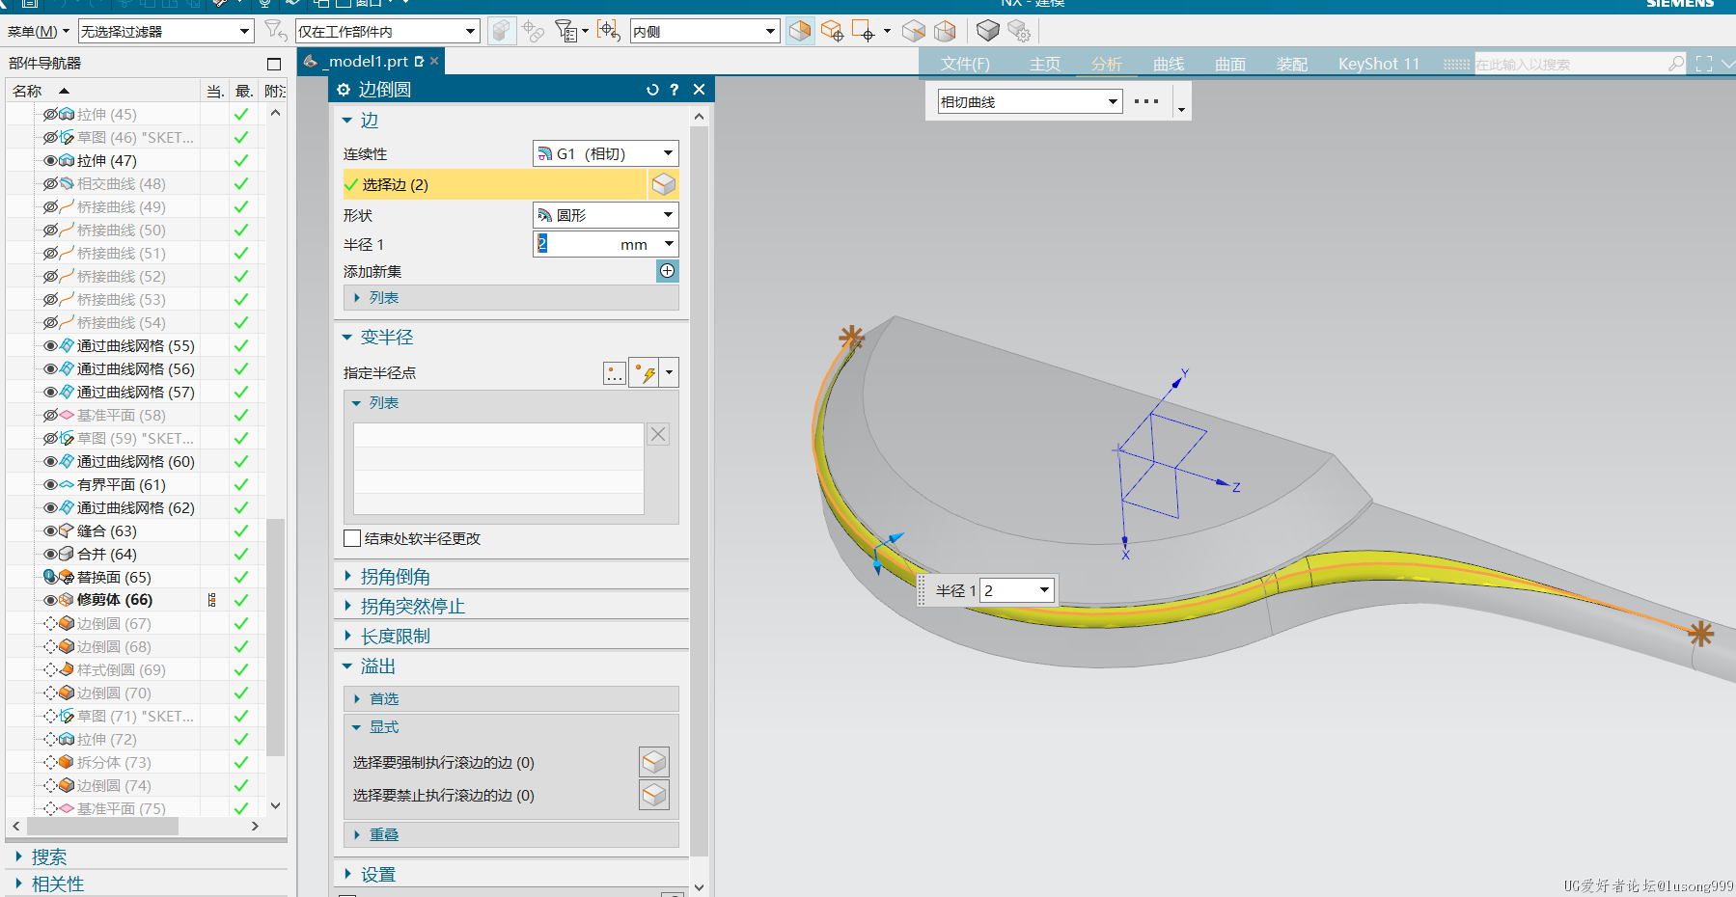1736x897 pixels.
Task: Open the 半径 1 mm options dropdown arrow
Action: 669,244
